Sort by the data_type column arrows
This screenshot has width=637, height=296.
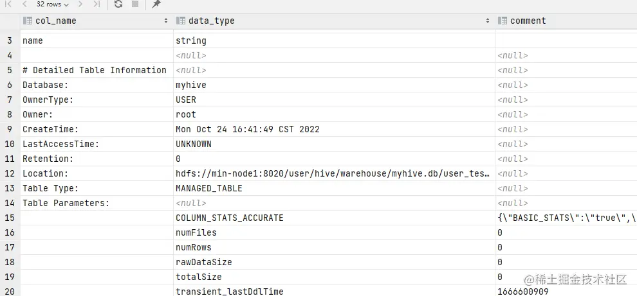click(x=488, y=21)
